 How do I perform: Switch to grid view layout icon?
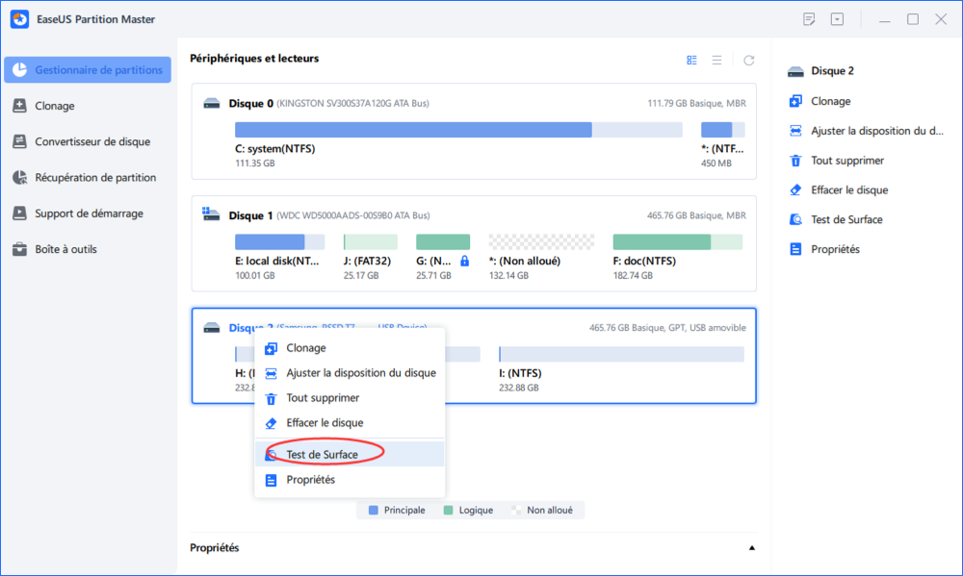pyautogui.click(x=691, y=60)
